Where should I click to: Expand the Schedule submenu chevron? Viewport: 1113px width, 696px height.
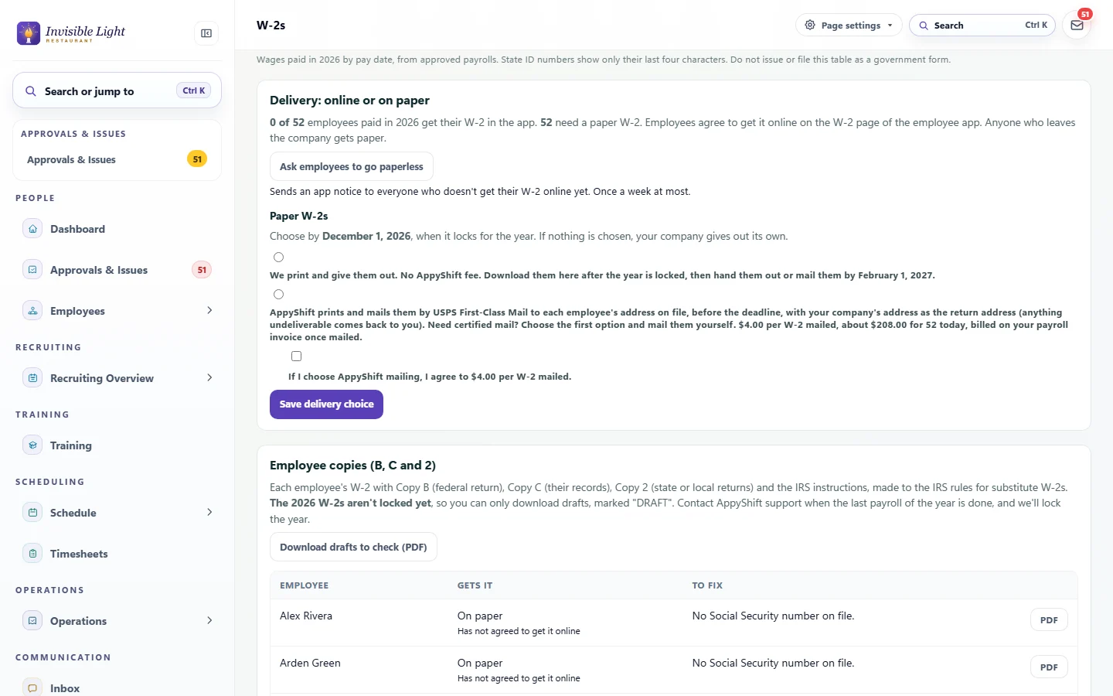click(x=209, y=513)
